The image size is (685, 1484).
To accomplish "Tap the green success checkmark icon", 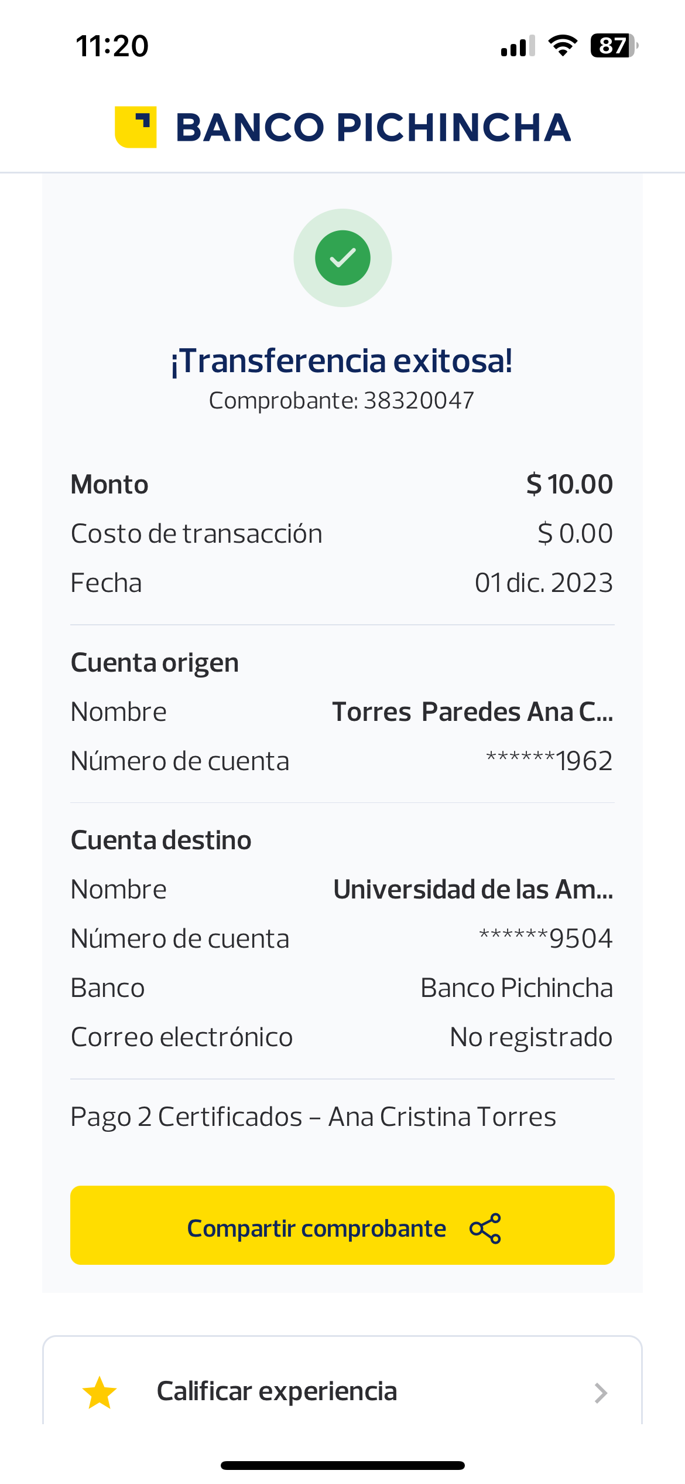I will (342, 258).
